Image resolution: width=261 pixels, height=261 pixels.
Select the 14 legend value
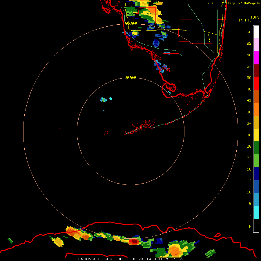249,181
